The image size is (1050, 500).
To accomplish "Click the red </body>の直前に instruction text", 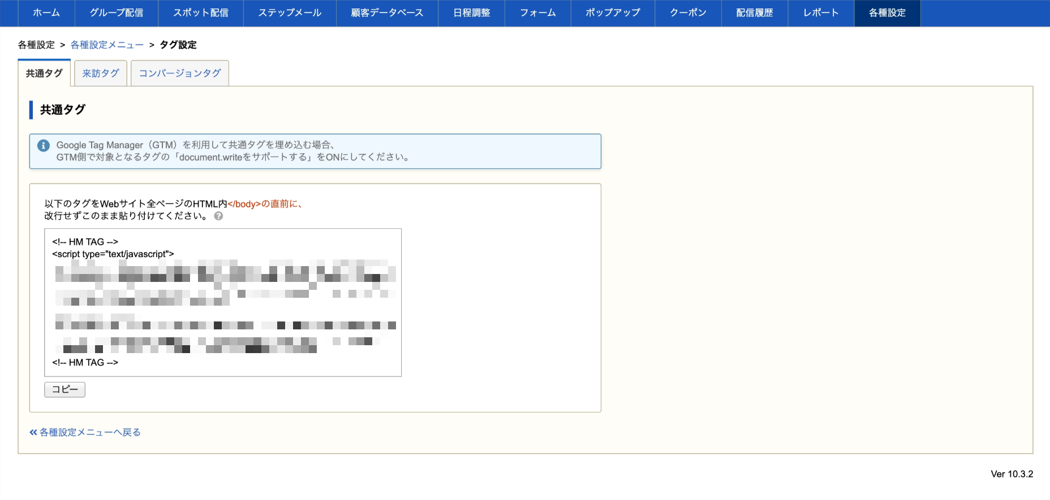I will click(265, 204).
